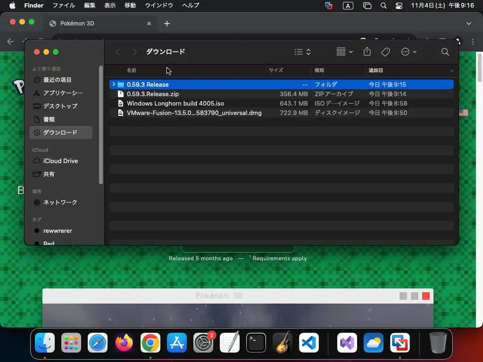Expand the 0.59.3 Release folder
Image resolution: width=483 pixels, height=362 pixels.
point(114,84)
